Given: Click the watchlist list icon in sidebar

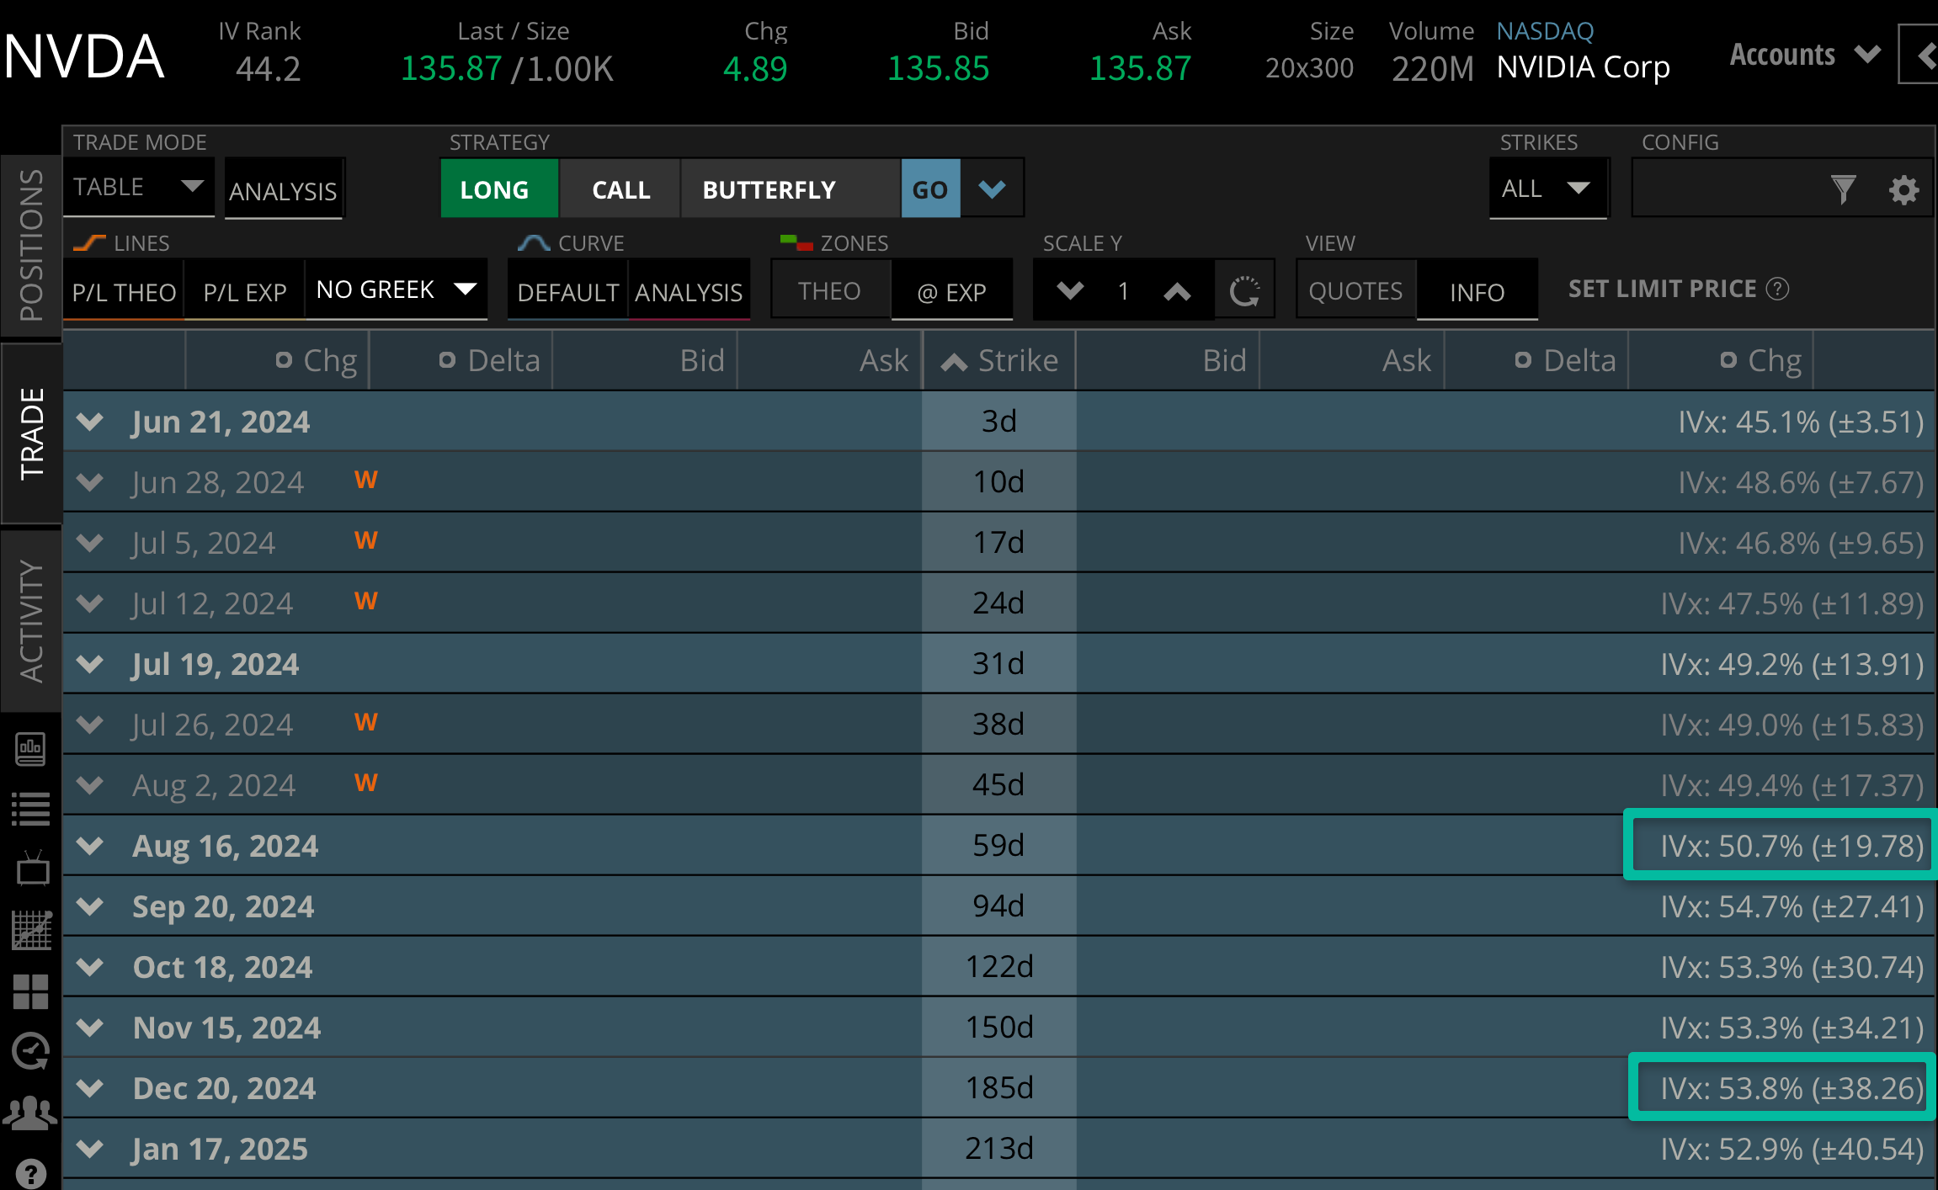Looking at the screenshot, I should [32, 809].
